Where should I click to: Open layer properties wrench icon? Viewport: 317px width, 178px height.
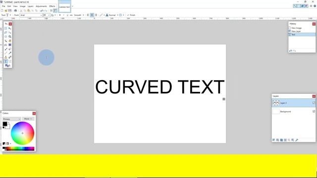297,140
